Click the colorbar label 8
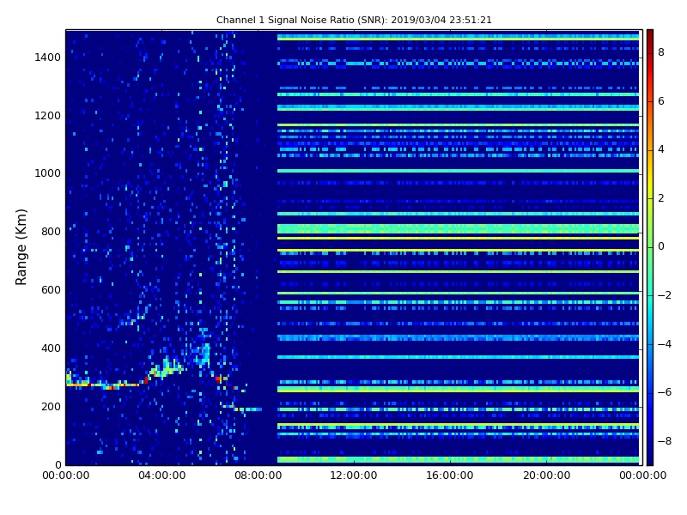This screenshot has height=515, width=687. pyautogui.click(x=661, y=52)
